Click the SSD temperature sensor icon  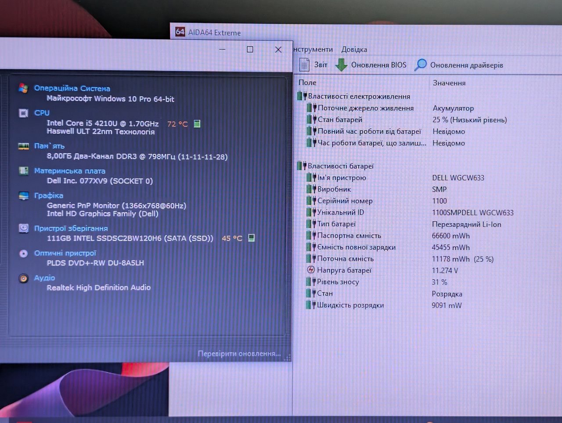tap(251, 238)
